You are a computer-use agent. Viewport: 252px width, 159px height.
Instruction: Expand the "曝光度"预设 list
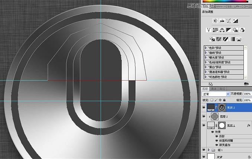pos(206,57)
